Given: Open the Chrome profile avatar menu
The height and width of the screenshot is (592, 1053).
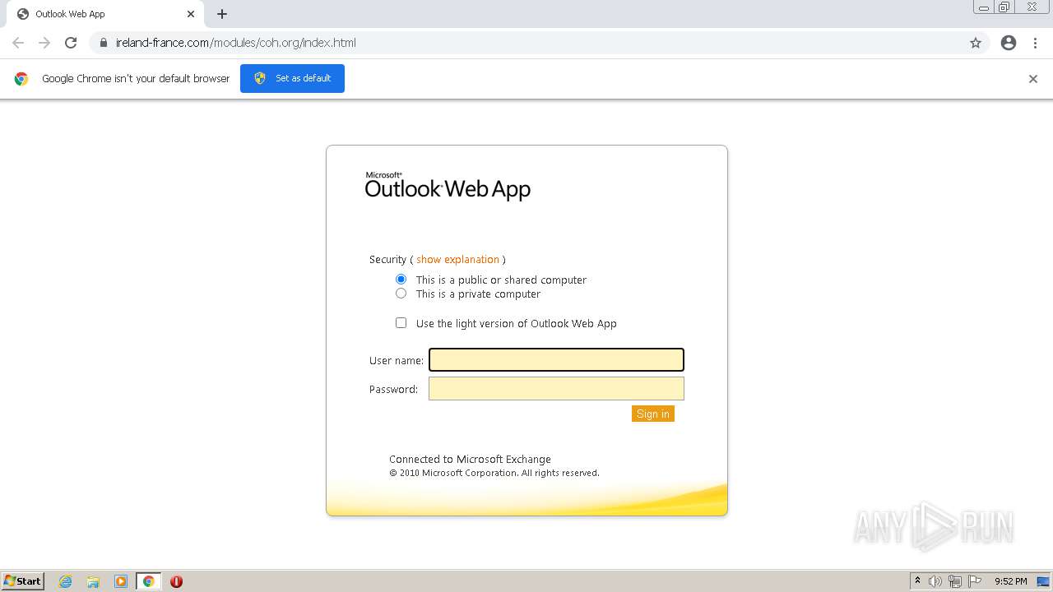Looking at the screenshot, I should point(1009,43).
